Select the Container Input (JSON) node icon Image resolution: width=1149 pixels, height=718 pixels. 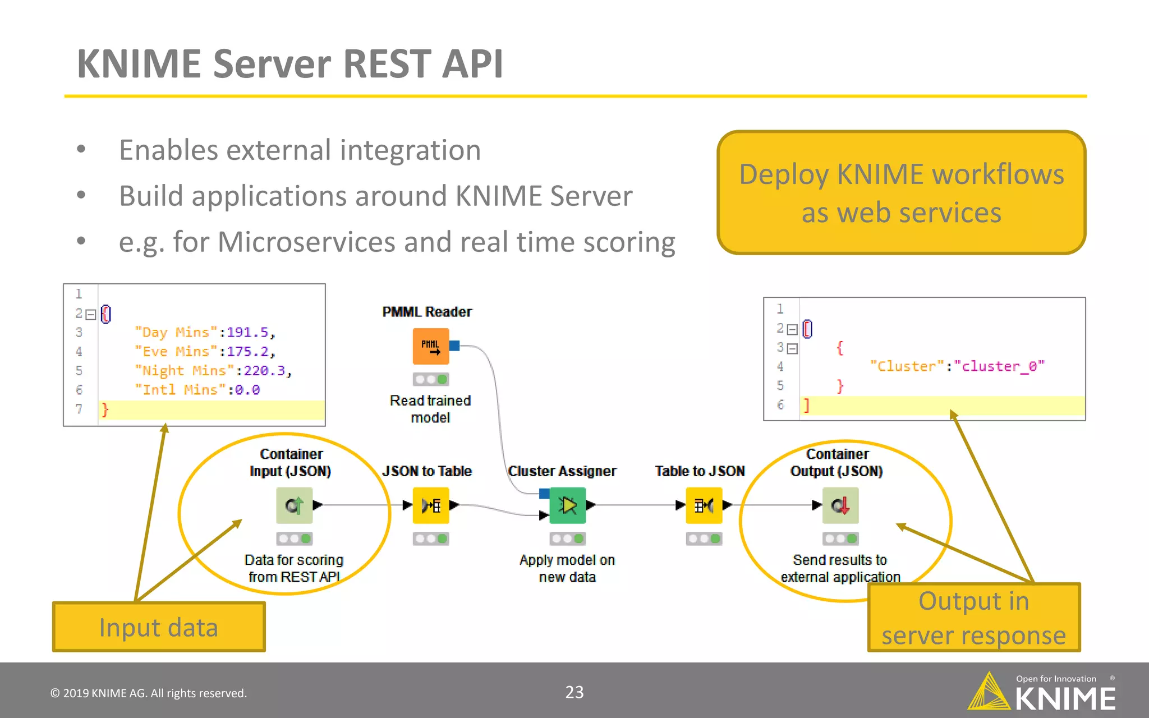click(294, 505)
